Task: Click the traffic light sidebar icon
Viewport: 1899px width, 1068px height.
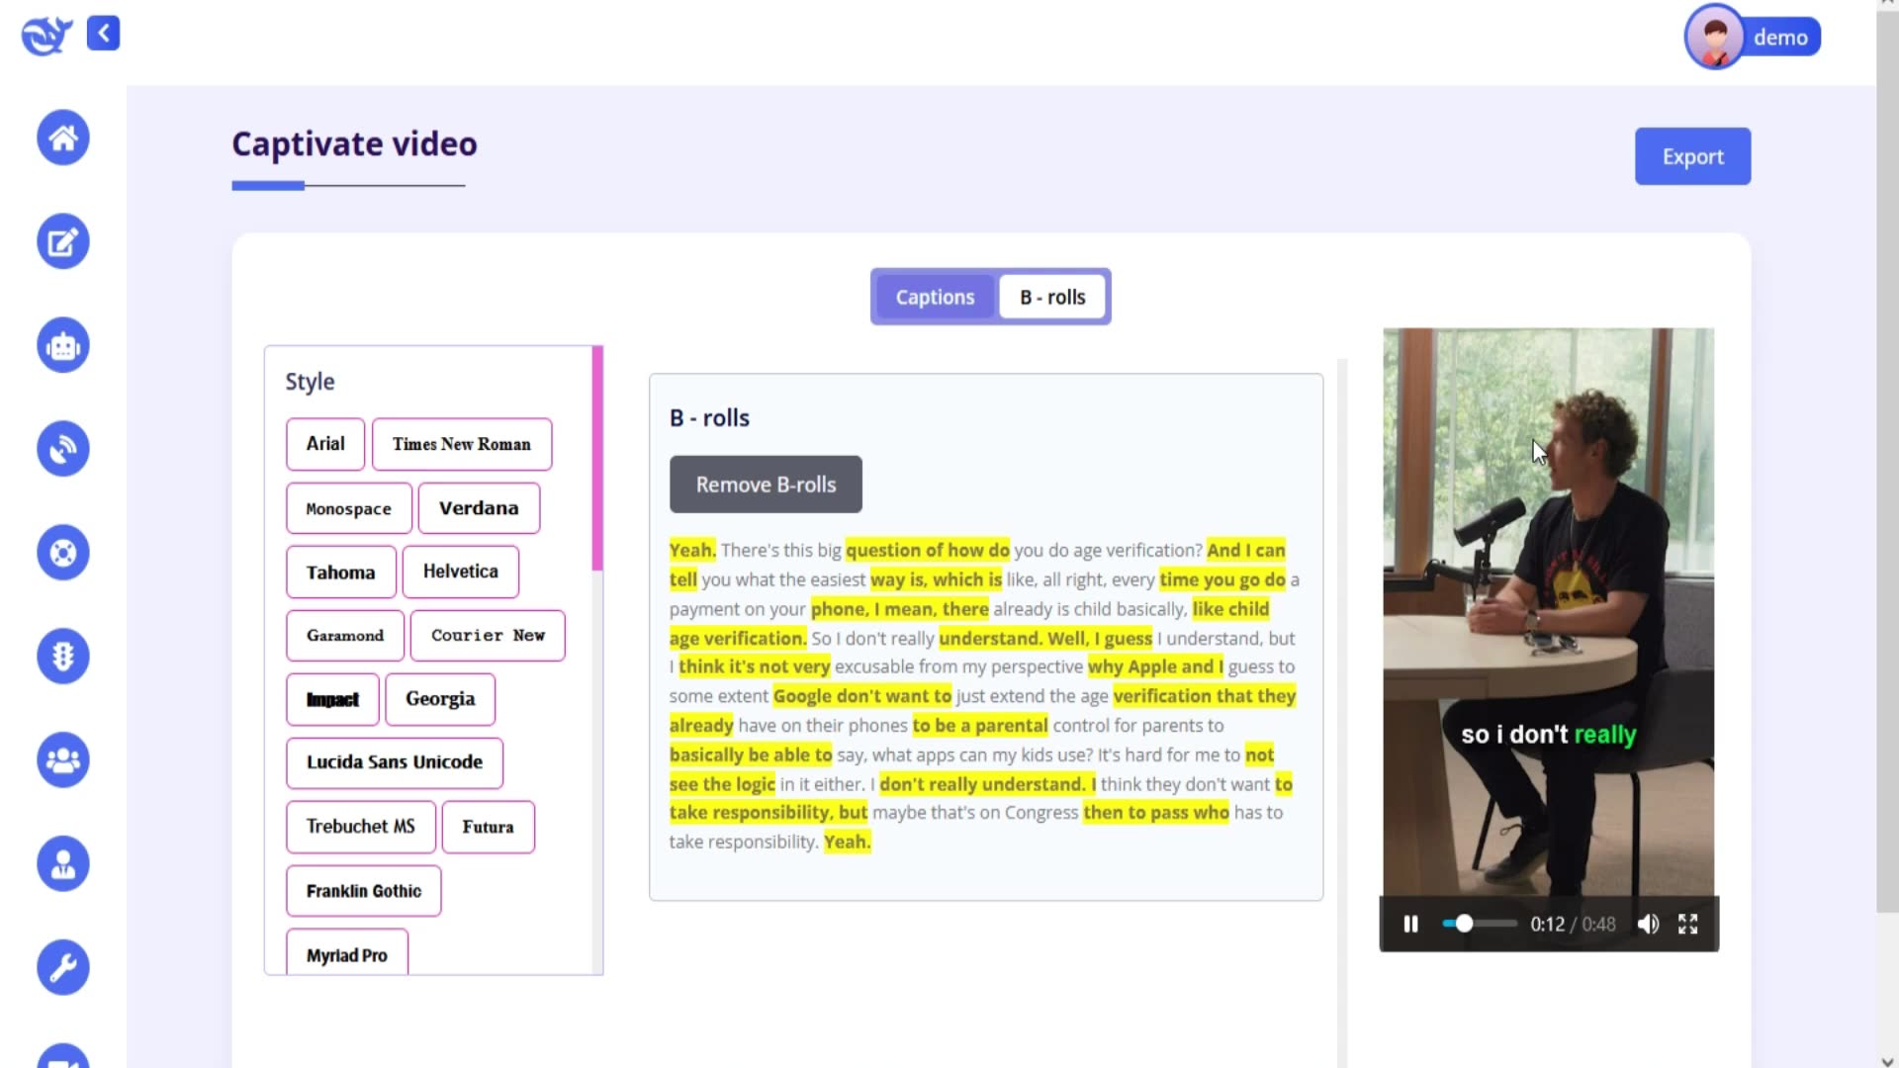Action: tap(63, 656)
